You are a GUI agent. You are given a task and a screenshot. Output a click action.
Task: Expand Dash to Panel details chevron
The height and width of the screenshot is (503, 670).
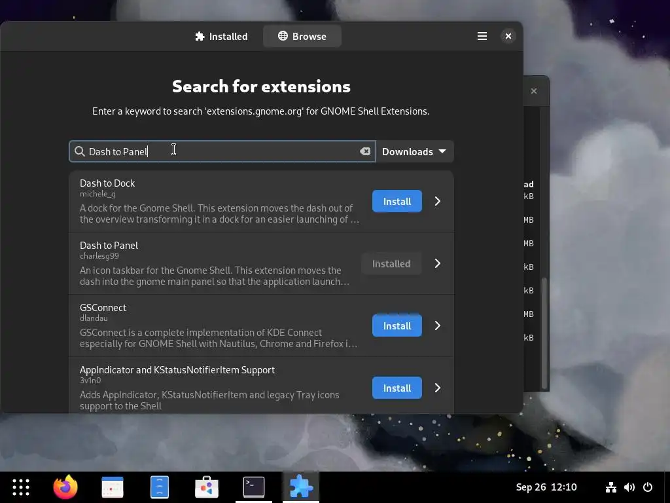click(x=438, y=263)
